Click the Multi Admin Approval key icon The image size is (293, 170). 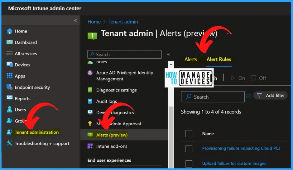point(90,123)
